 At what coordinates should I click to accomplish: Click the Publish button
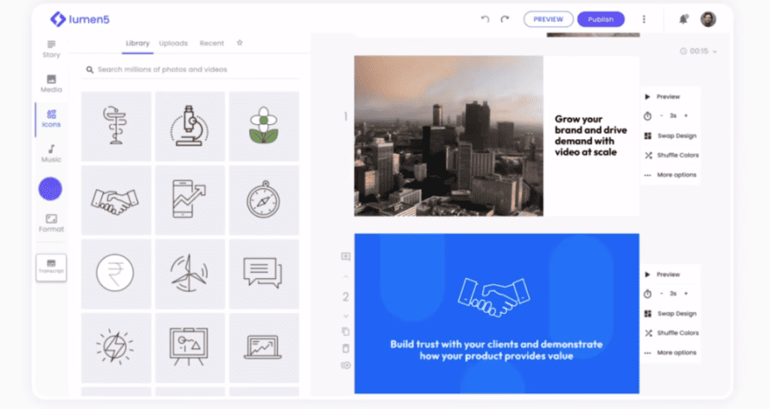600,20
